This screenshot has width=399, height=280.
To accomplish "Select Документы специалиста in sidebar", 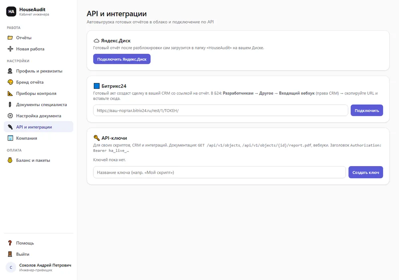I will 38,104.
